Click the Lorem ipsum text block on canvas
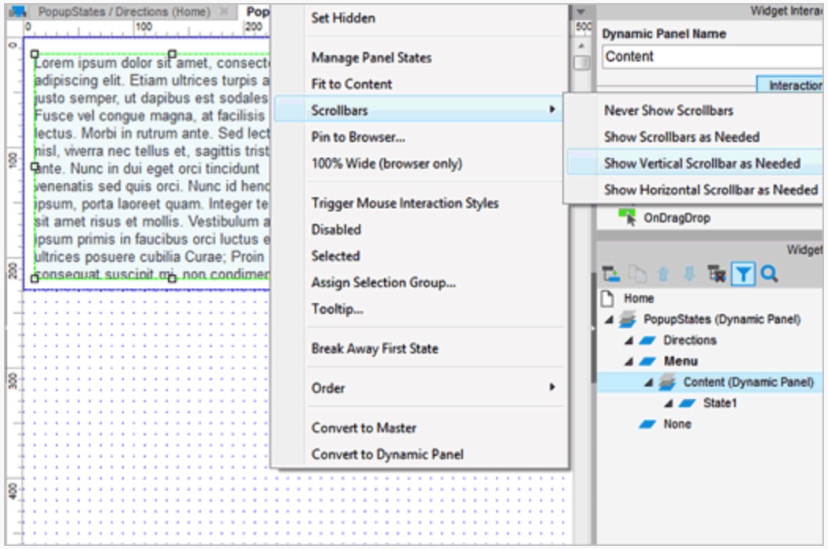 pos(153,168)
